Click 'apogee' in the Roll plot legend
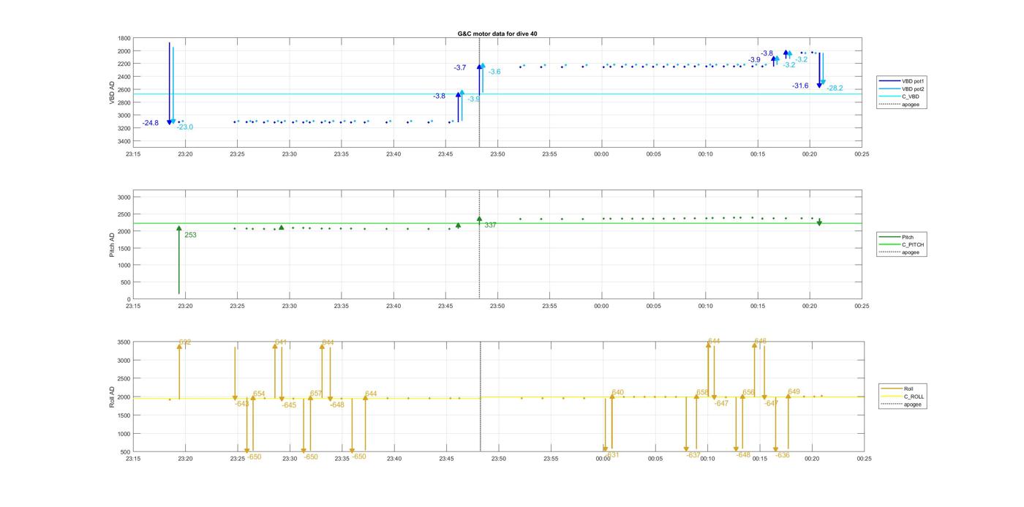1024x507 pixels. pos(912,404)
